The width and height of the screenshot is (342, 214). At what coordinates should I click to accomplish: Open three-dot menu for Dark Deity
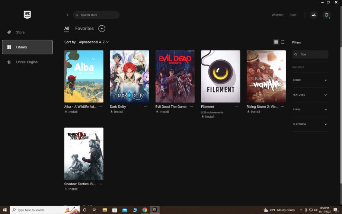(146, 107)
